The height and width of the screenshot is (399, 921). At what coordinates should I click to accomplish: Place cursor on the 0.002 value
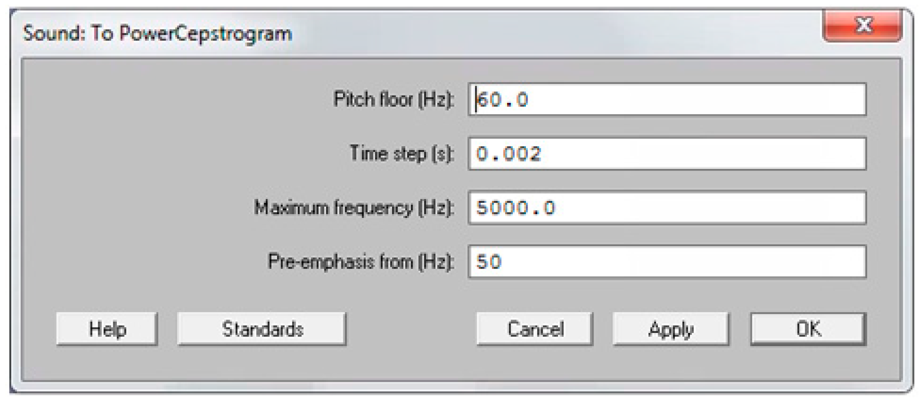pos(508,154)
